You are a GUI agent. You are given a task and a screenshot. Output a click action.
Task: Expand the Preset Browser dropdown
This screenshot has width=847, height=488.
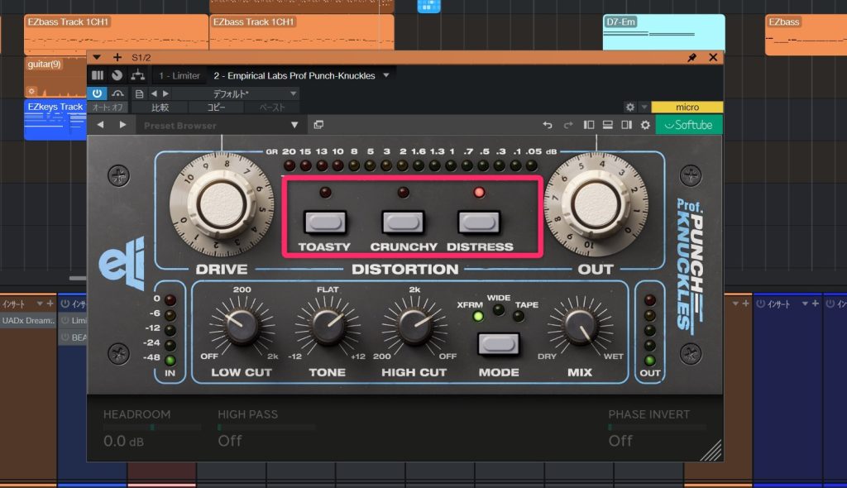coord(294,126)
